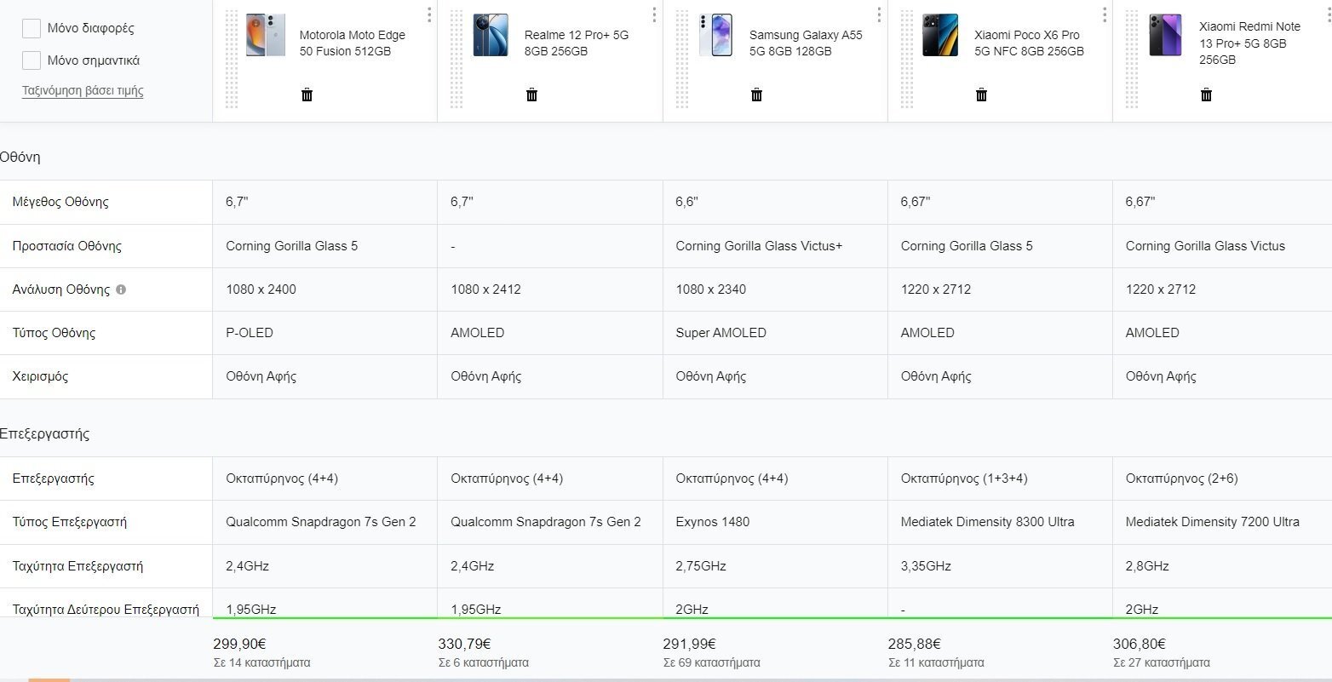Toggle the Μόνο σημαντικά checkbox
Viewport: 1332px width, 682px height.
coord(32,60)
